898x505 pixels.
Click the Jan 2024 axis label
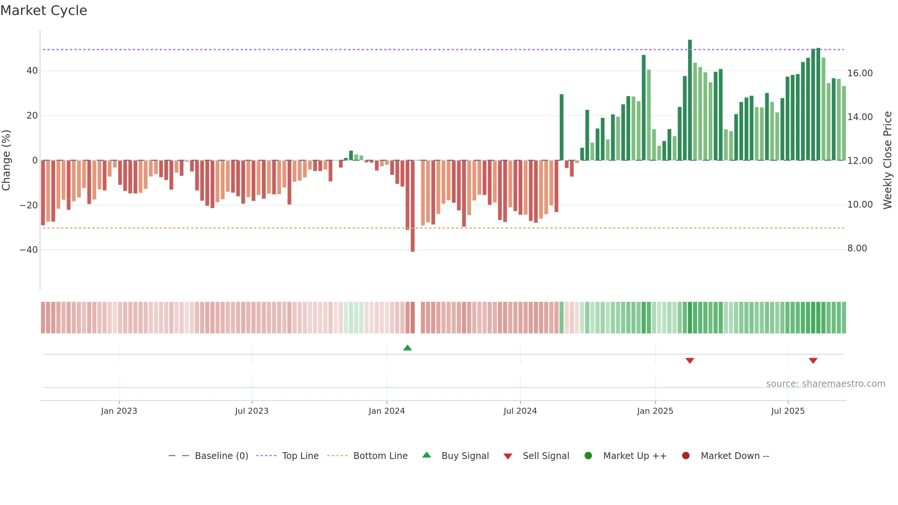[387, 411]
